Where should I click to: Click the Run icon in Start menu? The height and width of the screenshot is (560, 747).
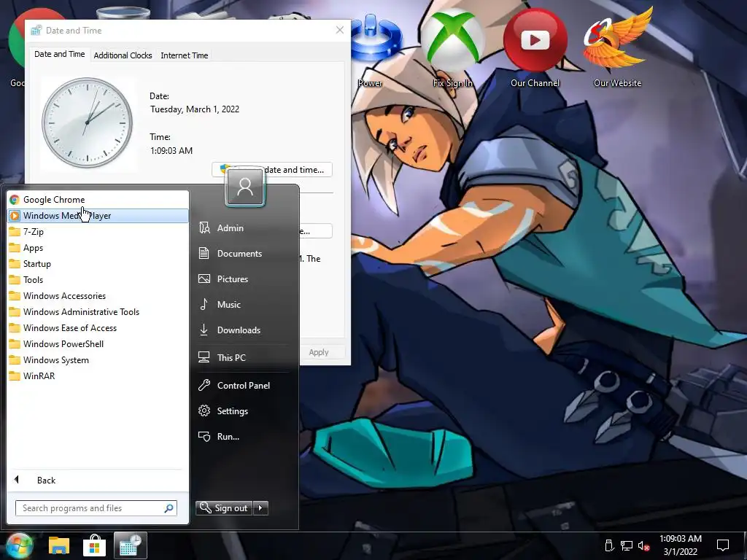click(x=204, y=436)
